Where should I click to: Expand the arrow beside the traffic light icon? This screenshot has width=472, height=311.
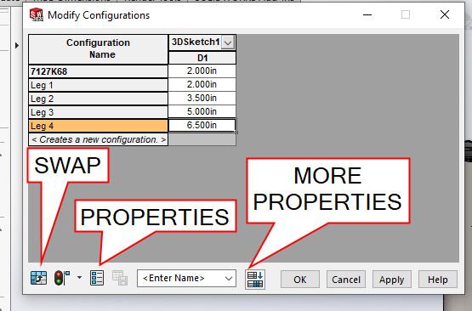(79, 277)
